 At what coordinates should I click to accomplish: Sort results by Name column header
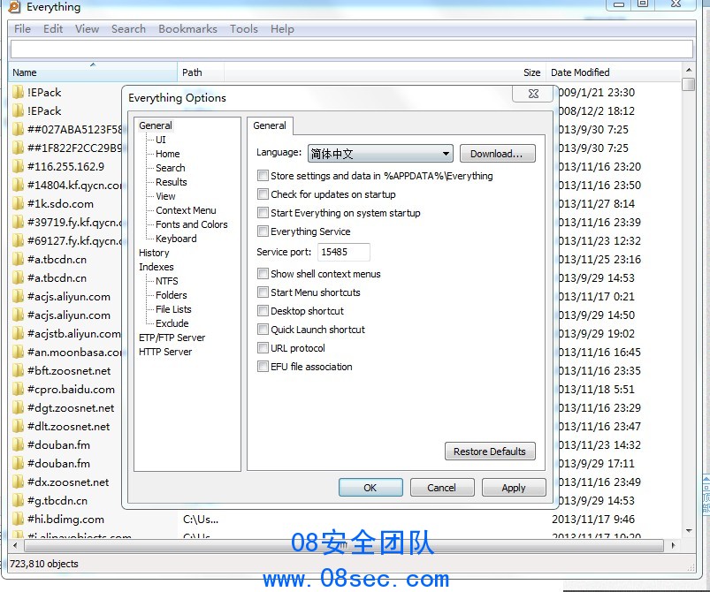pos(92,72)
